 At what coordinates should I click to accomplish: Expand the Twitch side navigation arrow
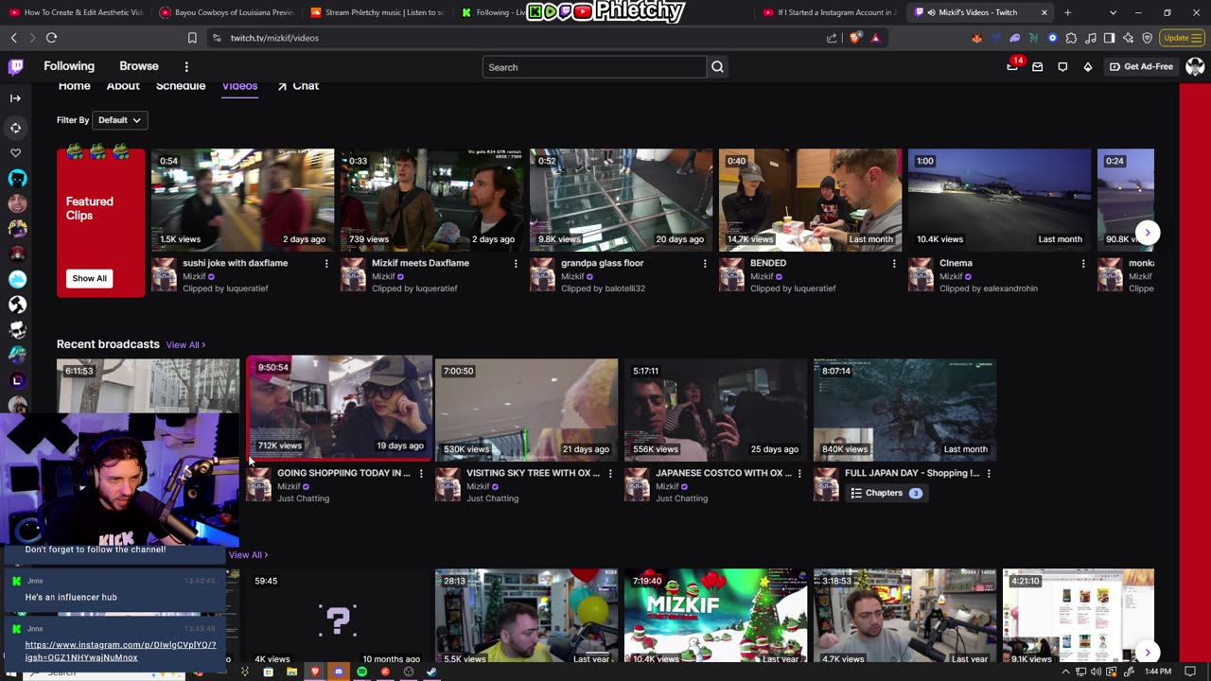15,98
